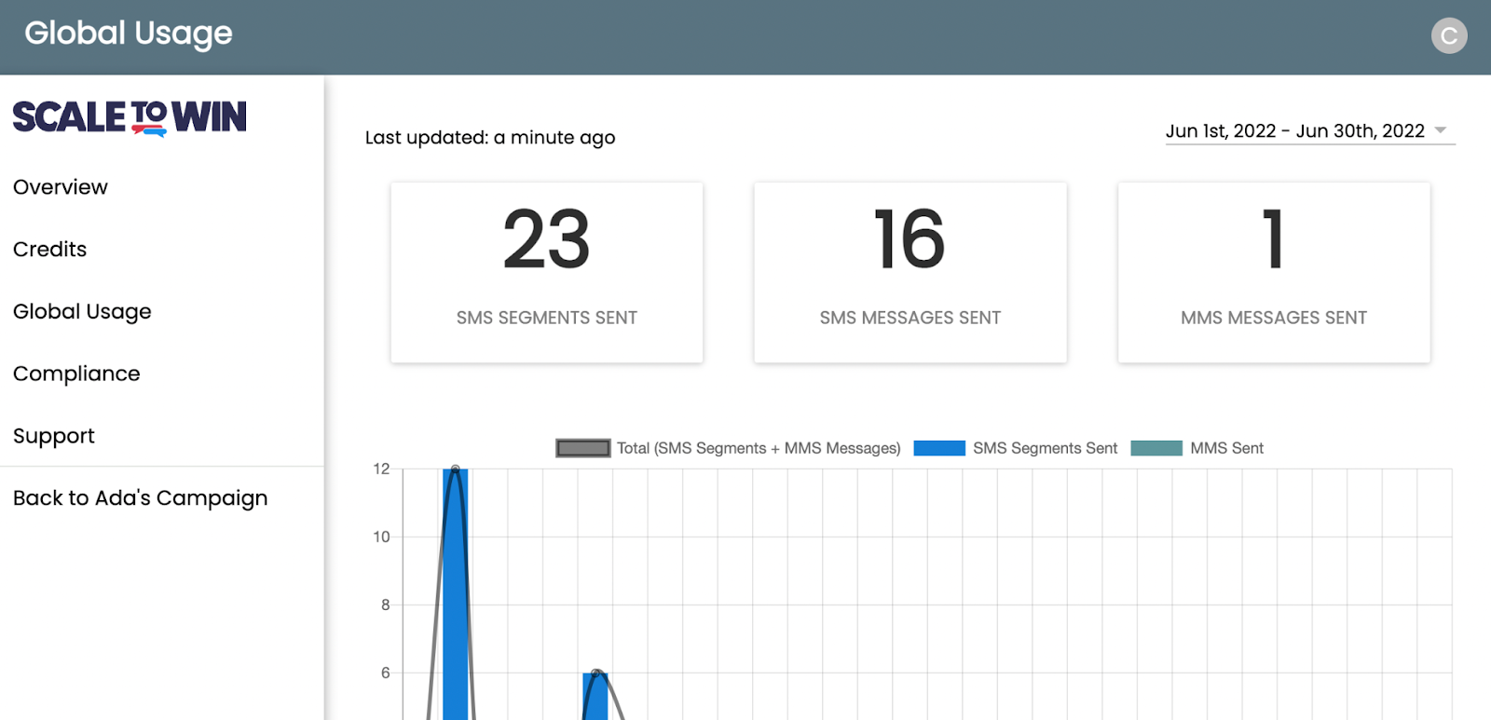Toggle the SMS Segments Sent blue swatch

pyautogui.click(x=939, y=448)
